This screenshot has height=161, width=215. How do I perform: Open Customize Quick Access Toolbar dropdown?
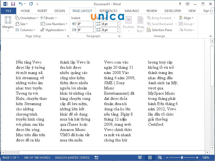[x=37, y=4]
